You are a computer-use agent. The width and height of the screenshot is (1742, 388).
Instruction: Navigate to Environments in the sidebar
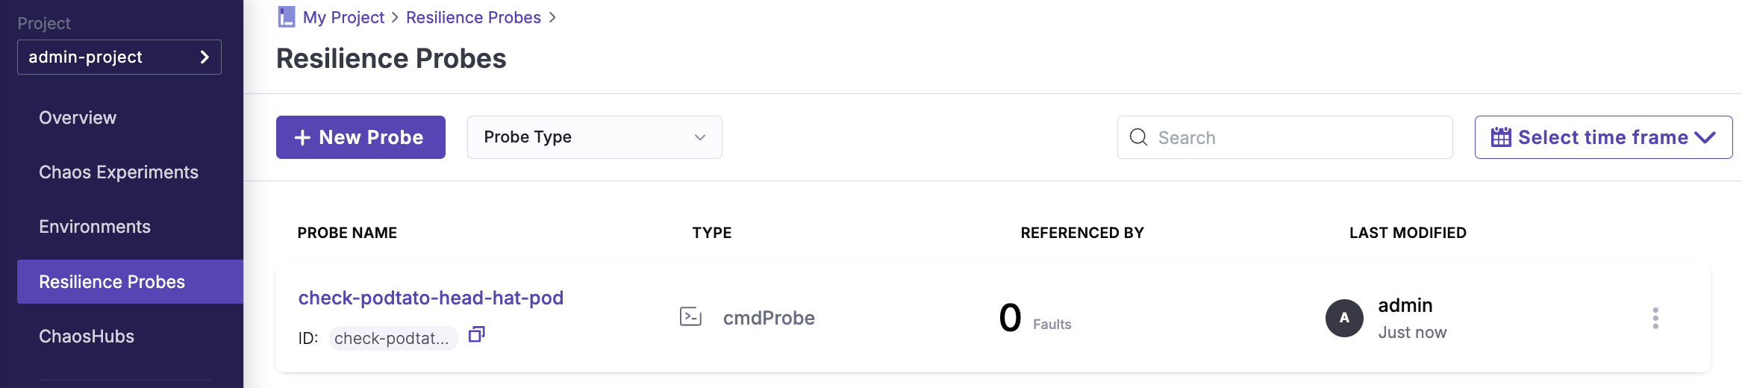(x=95, y=227)
